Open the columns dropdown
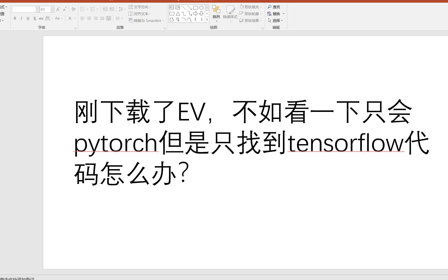 click(119, 18)
